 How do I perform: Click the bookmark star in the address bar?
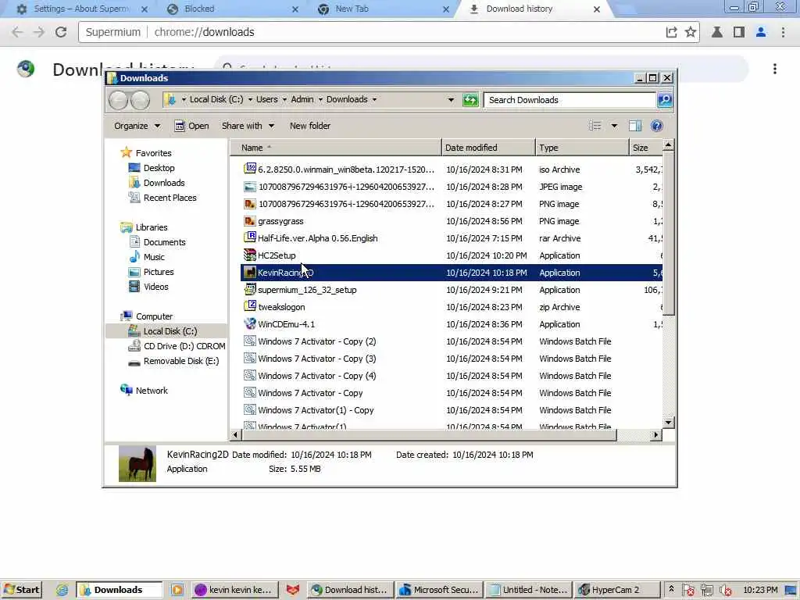691,32
